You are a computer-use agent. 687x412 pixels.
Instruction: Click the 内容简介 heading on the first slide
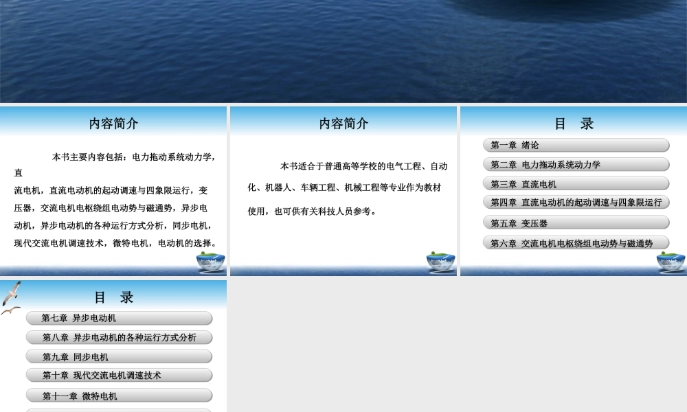click(x=113, y=124)
